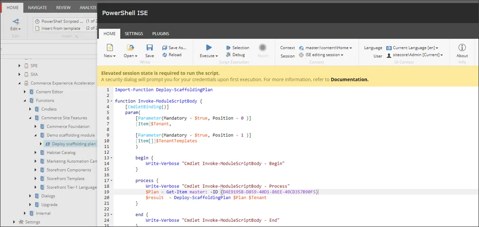Select the Functions tree item
This screenshot has width=479, height=227.
45,101
